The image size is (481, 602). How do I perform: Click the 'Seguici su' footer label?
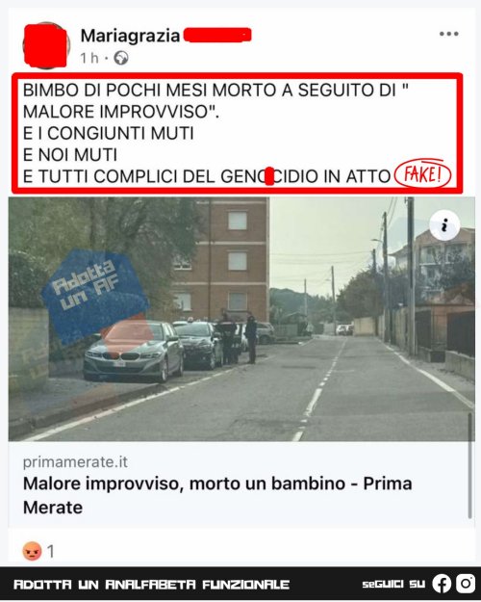point(393,585)
